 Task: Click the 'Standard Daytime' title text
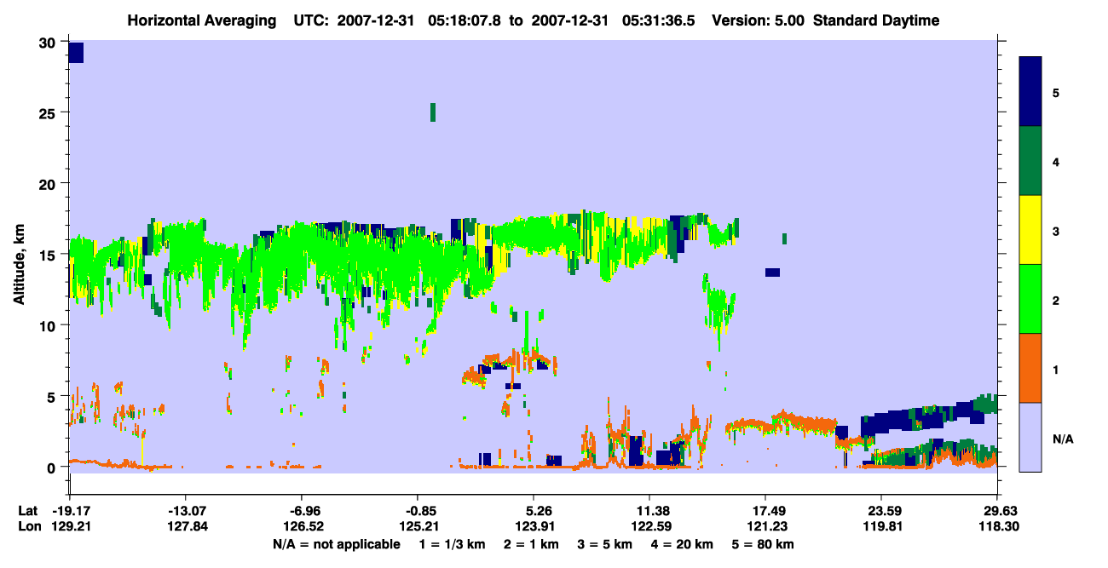coord(876,20)
